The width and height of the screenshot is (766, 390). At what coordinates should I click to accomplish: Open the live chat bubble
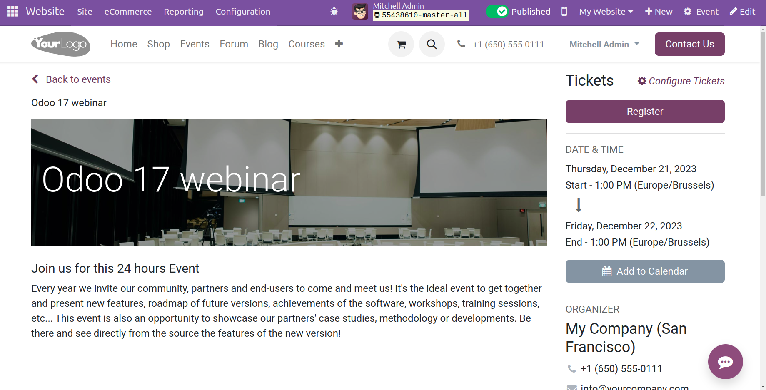point(725,362)
